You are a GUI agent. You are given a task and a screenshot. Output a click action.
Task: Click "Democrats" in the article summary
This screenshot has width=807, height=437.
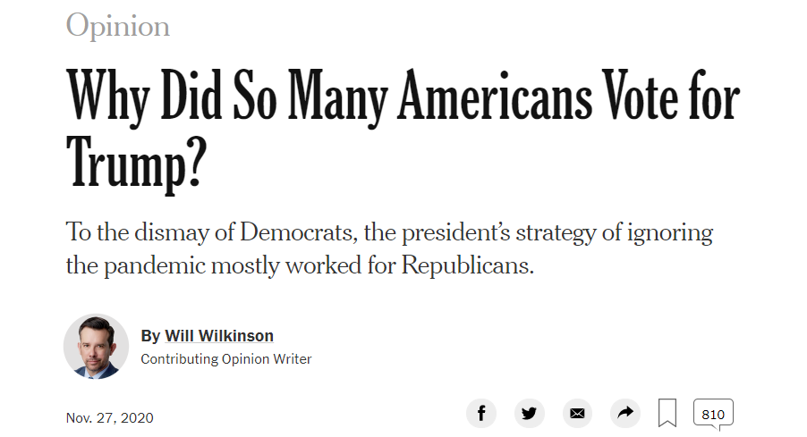[298, 232]
